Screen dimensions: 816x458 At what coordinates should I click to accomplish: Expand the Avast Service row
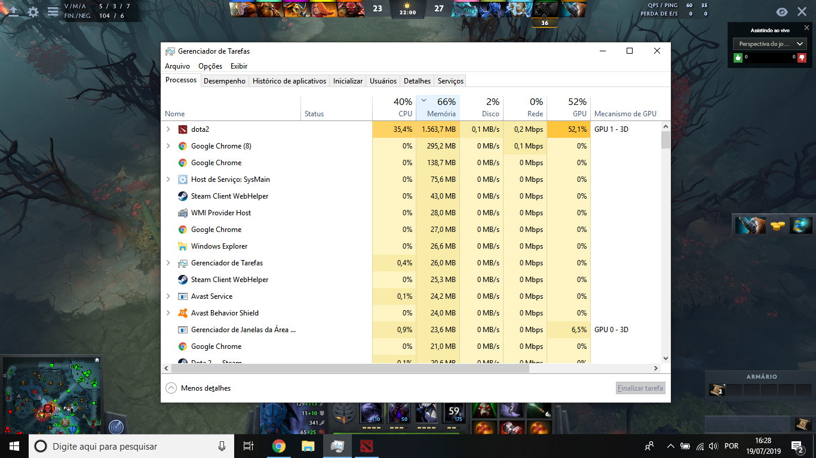click(x=168, y=296)
